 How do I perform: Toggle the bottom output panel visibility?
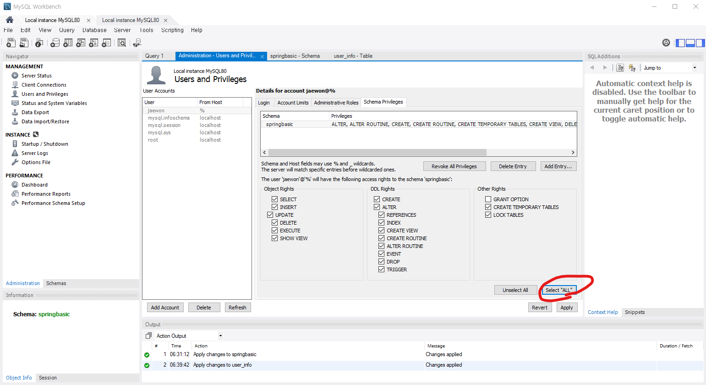click(690, 43)
